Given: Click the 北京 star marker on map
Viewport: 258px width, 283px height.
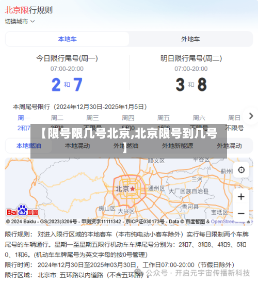Looking at the screenshot, I should [133, 189].
